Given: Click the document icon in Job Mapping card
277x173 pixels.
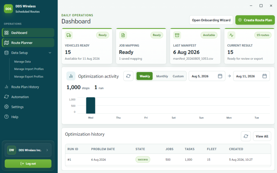Looking at the screenshot, I should tap(123, 35).
